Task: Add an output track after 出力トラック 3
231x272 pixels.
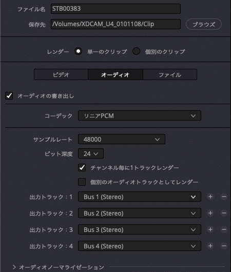Action: pos(210,229)
